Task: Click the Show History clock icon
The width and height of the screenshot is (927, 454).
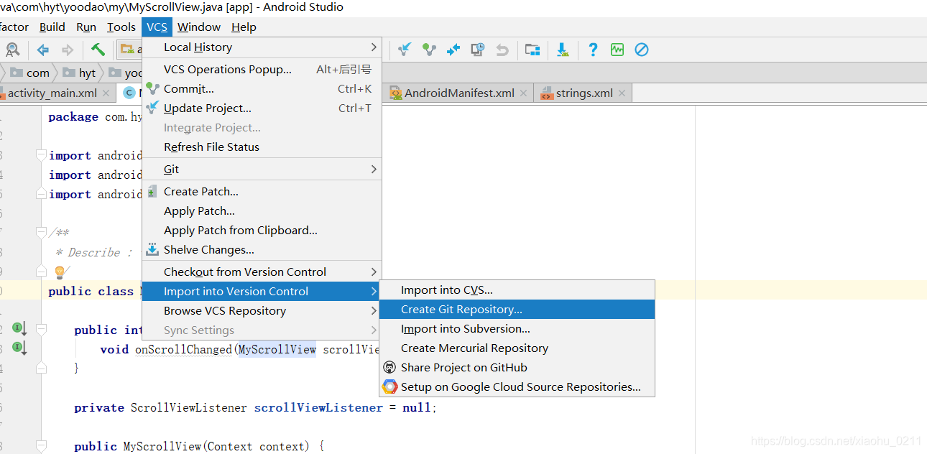Action: pos(478,50)
